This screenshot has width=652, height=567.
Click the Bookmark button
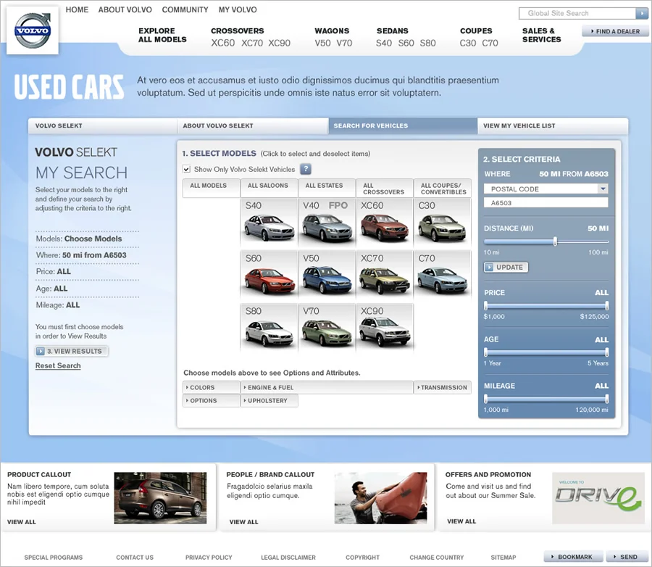pos(574,557)
